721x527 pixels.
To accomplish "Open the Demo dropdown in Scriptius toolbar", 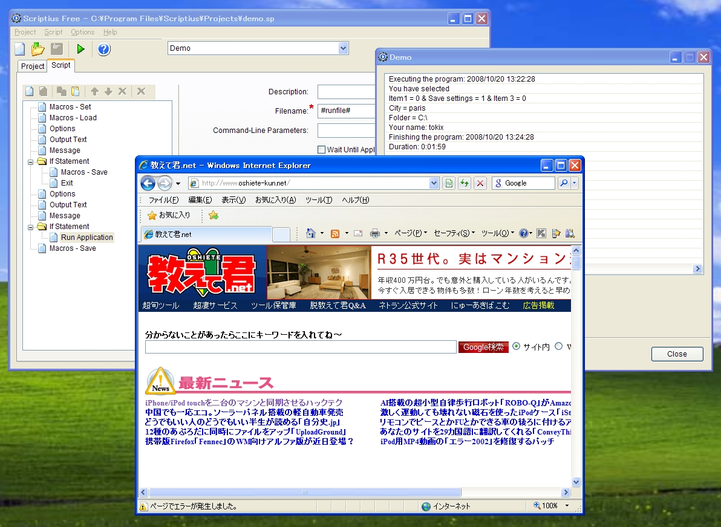I will 343,48.
